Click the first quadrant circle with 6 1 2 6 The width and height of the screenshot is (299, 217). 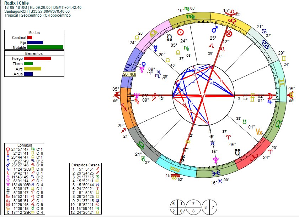click(x=177, y=207)
